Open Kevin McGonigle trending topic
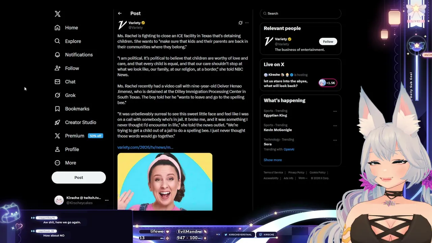Image resolution: width=432 pixels, height=243 pixels. coord(278,130)
